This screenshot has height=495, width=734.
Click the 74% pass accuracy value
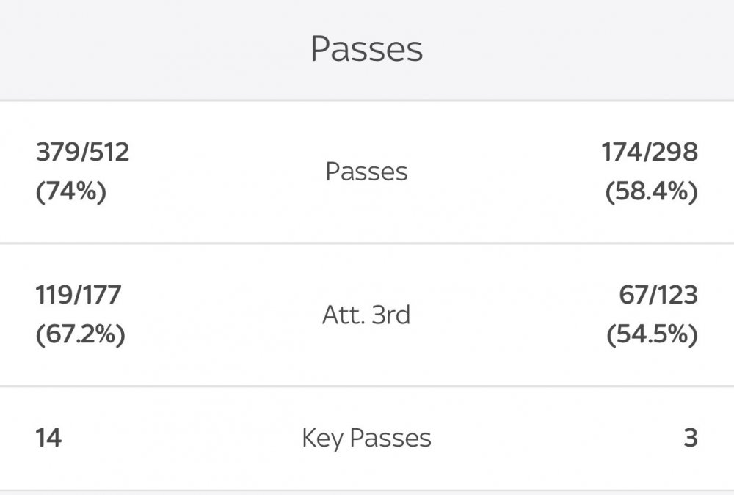pos(71,192)
